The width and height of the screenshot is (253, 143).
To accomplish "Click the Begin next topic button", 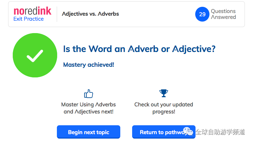I will pyautogui.click(x=89, y=132).
